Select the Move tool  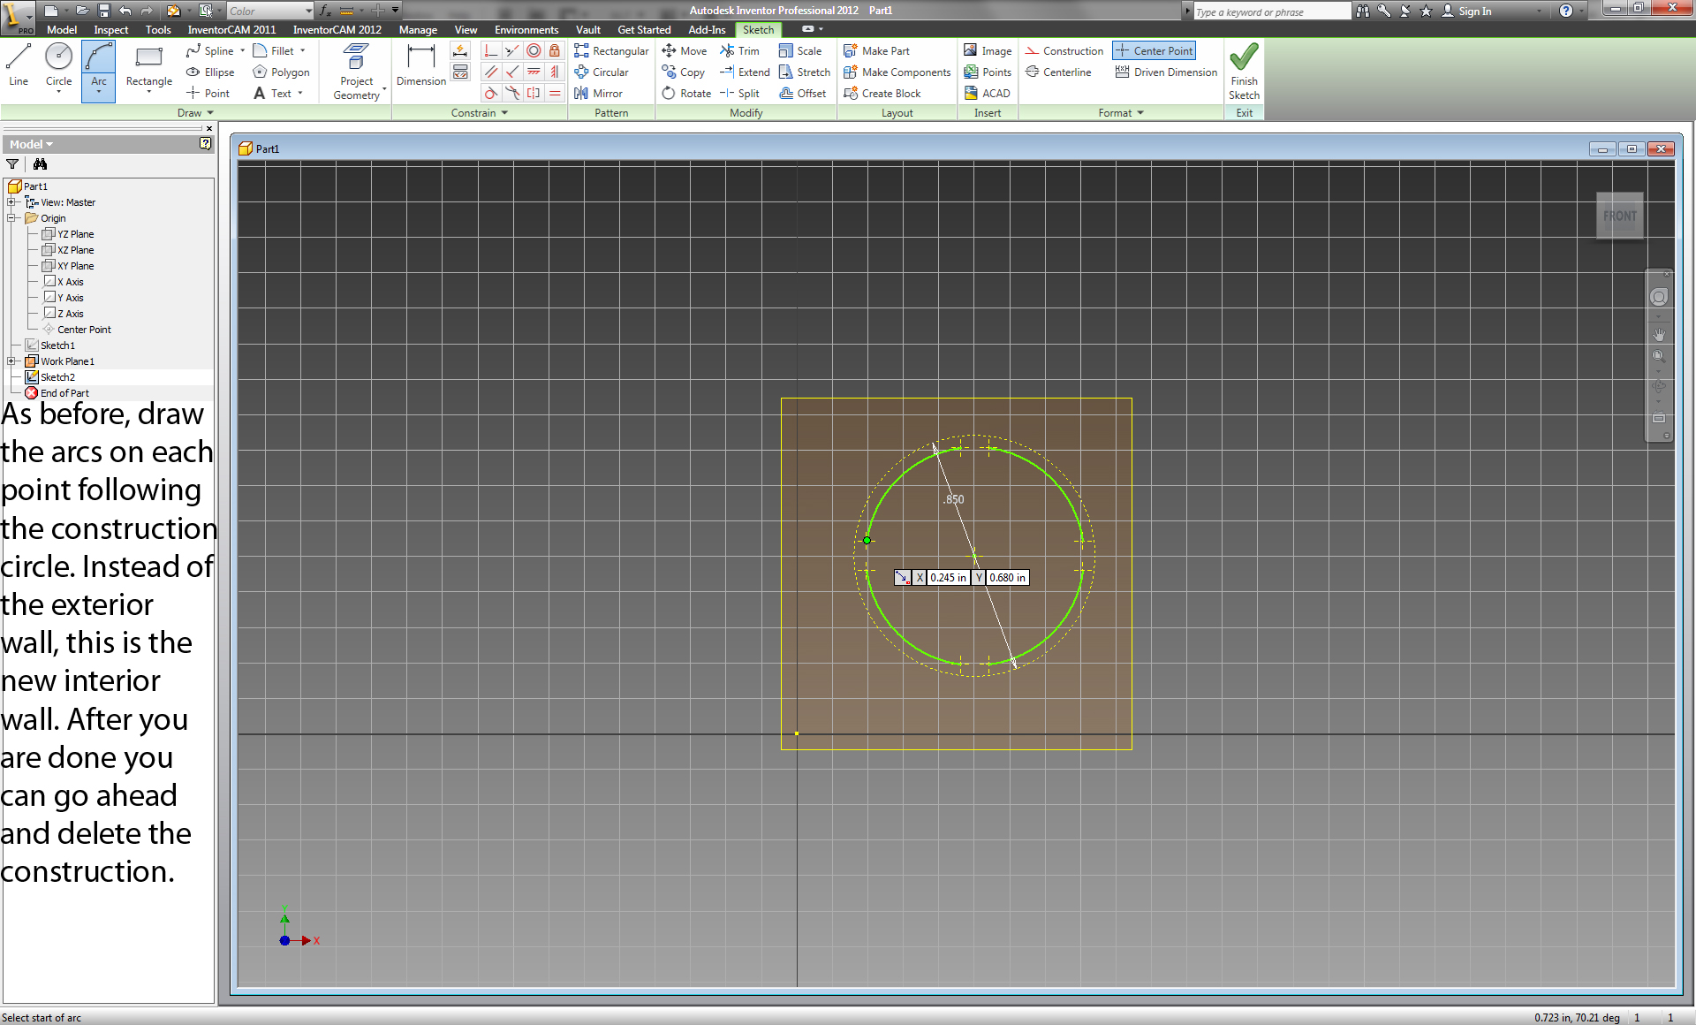685,51
